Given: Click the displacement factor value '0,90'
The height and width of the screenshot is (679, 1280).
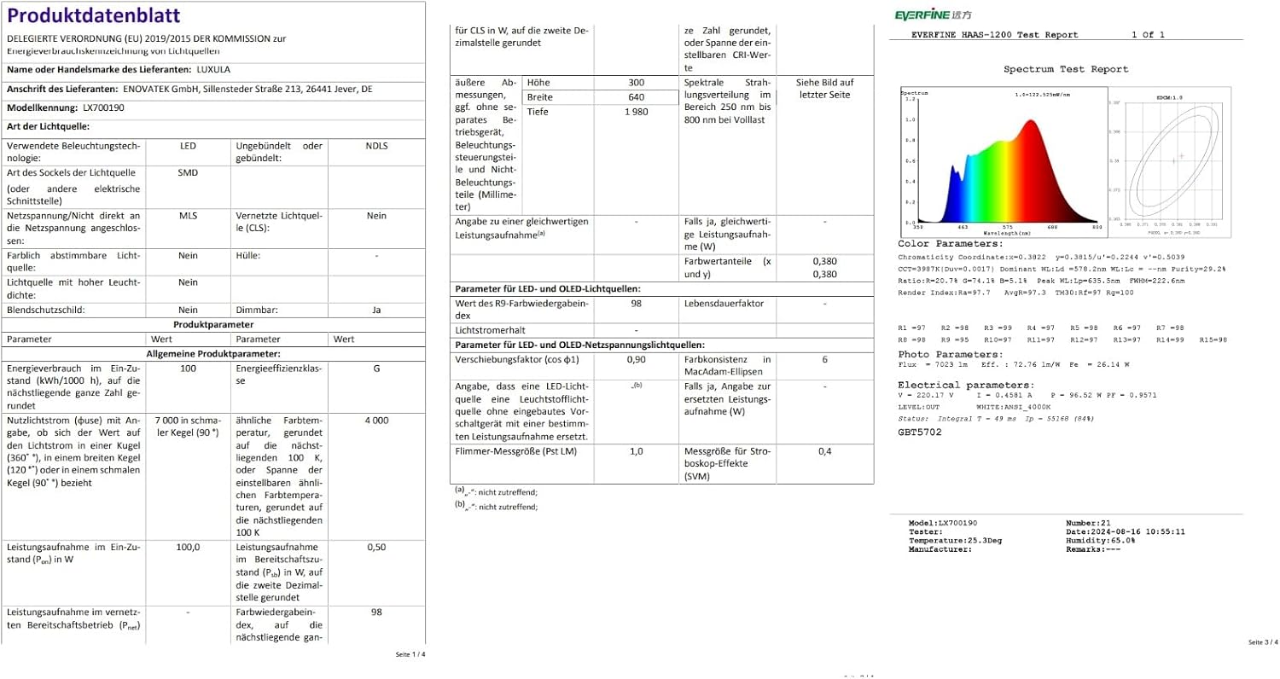Looking at the screenshot, I should click(636, 360).
